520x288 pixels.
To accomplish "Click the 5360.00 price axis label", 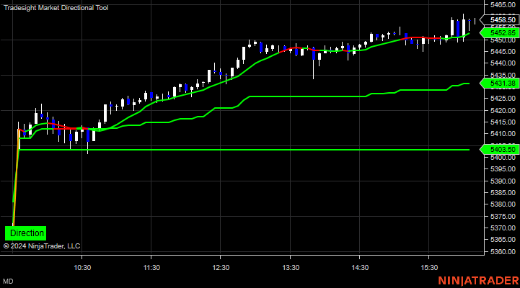I will 503,252.
